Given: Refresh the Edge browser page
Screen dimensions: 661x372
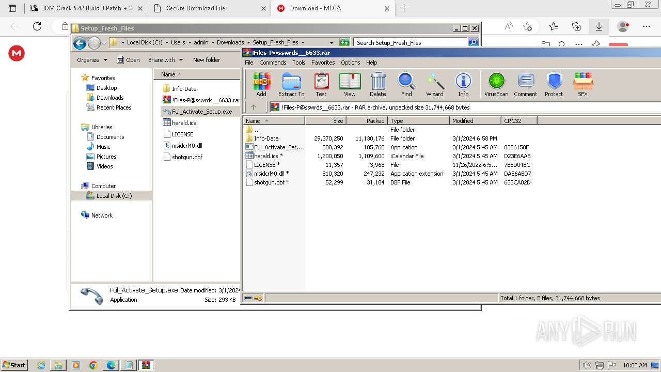Looking at the screenshot, I should [37, 26].
